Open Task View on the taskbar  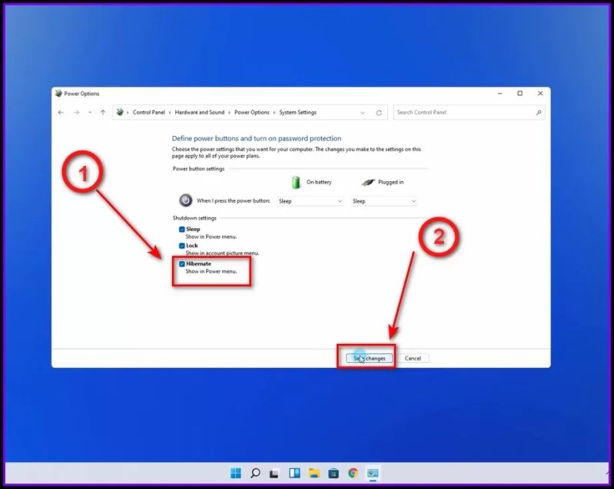tap(274, 474)
